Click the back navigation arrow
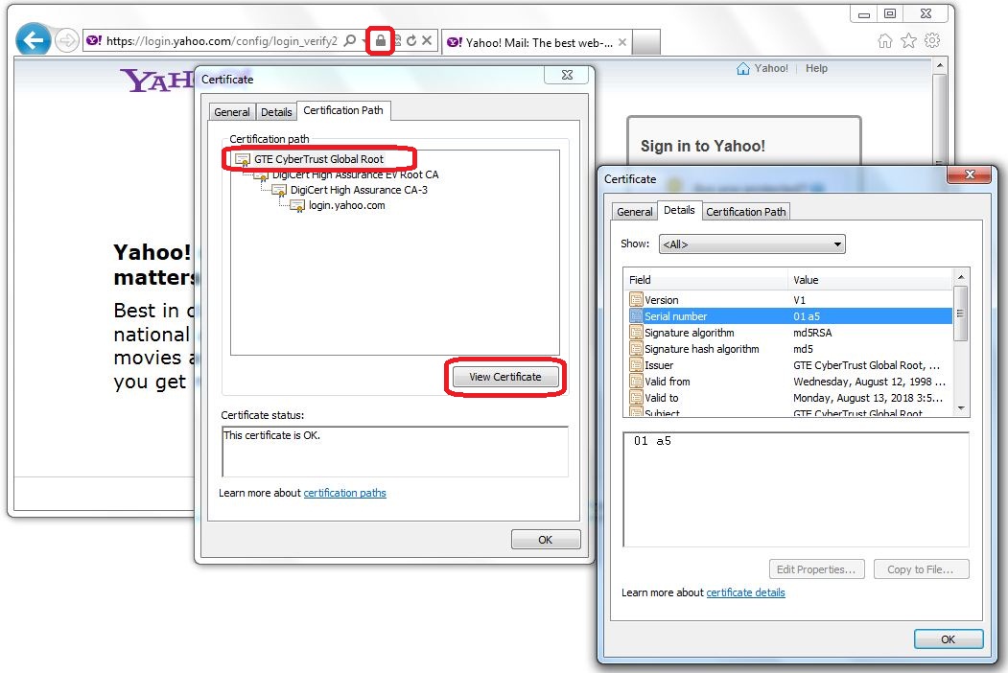The image size is (1008, 673). coord(33,40)
